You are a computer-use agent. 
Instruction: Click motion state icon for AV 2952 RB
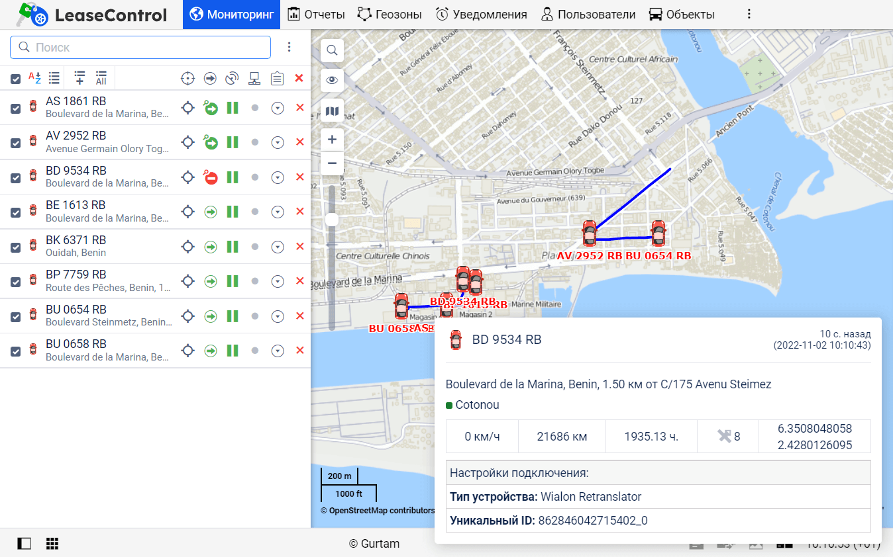coord(211,142)
